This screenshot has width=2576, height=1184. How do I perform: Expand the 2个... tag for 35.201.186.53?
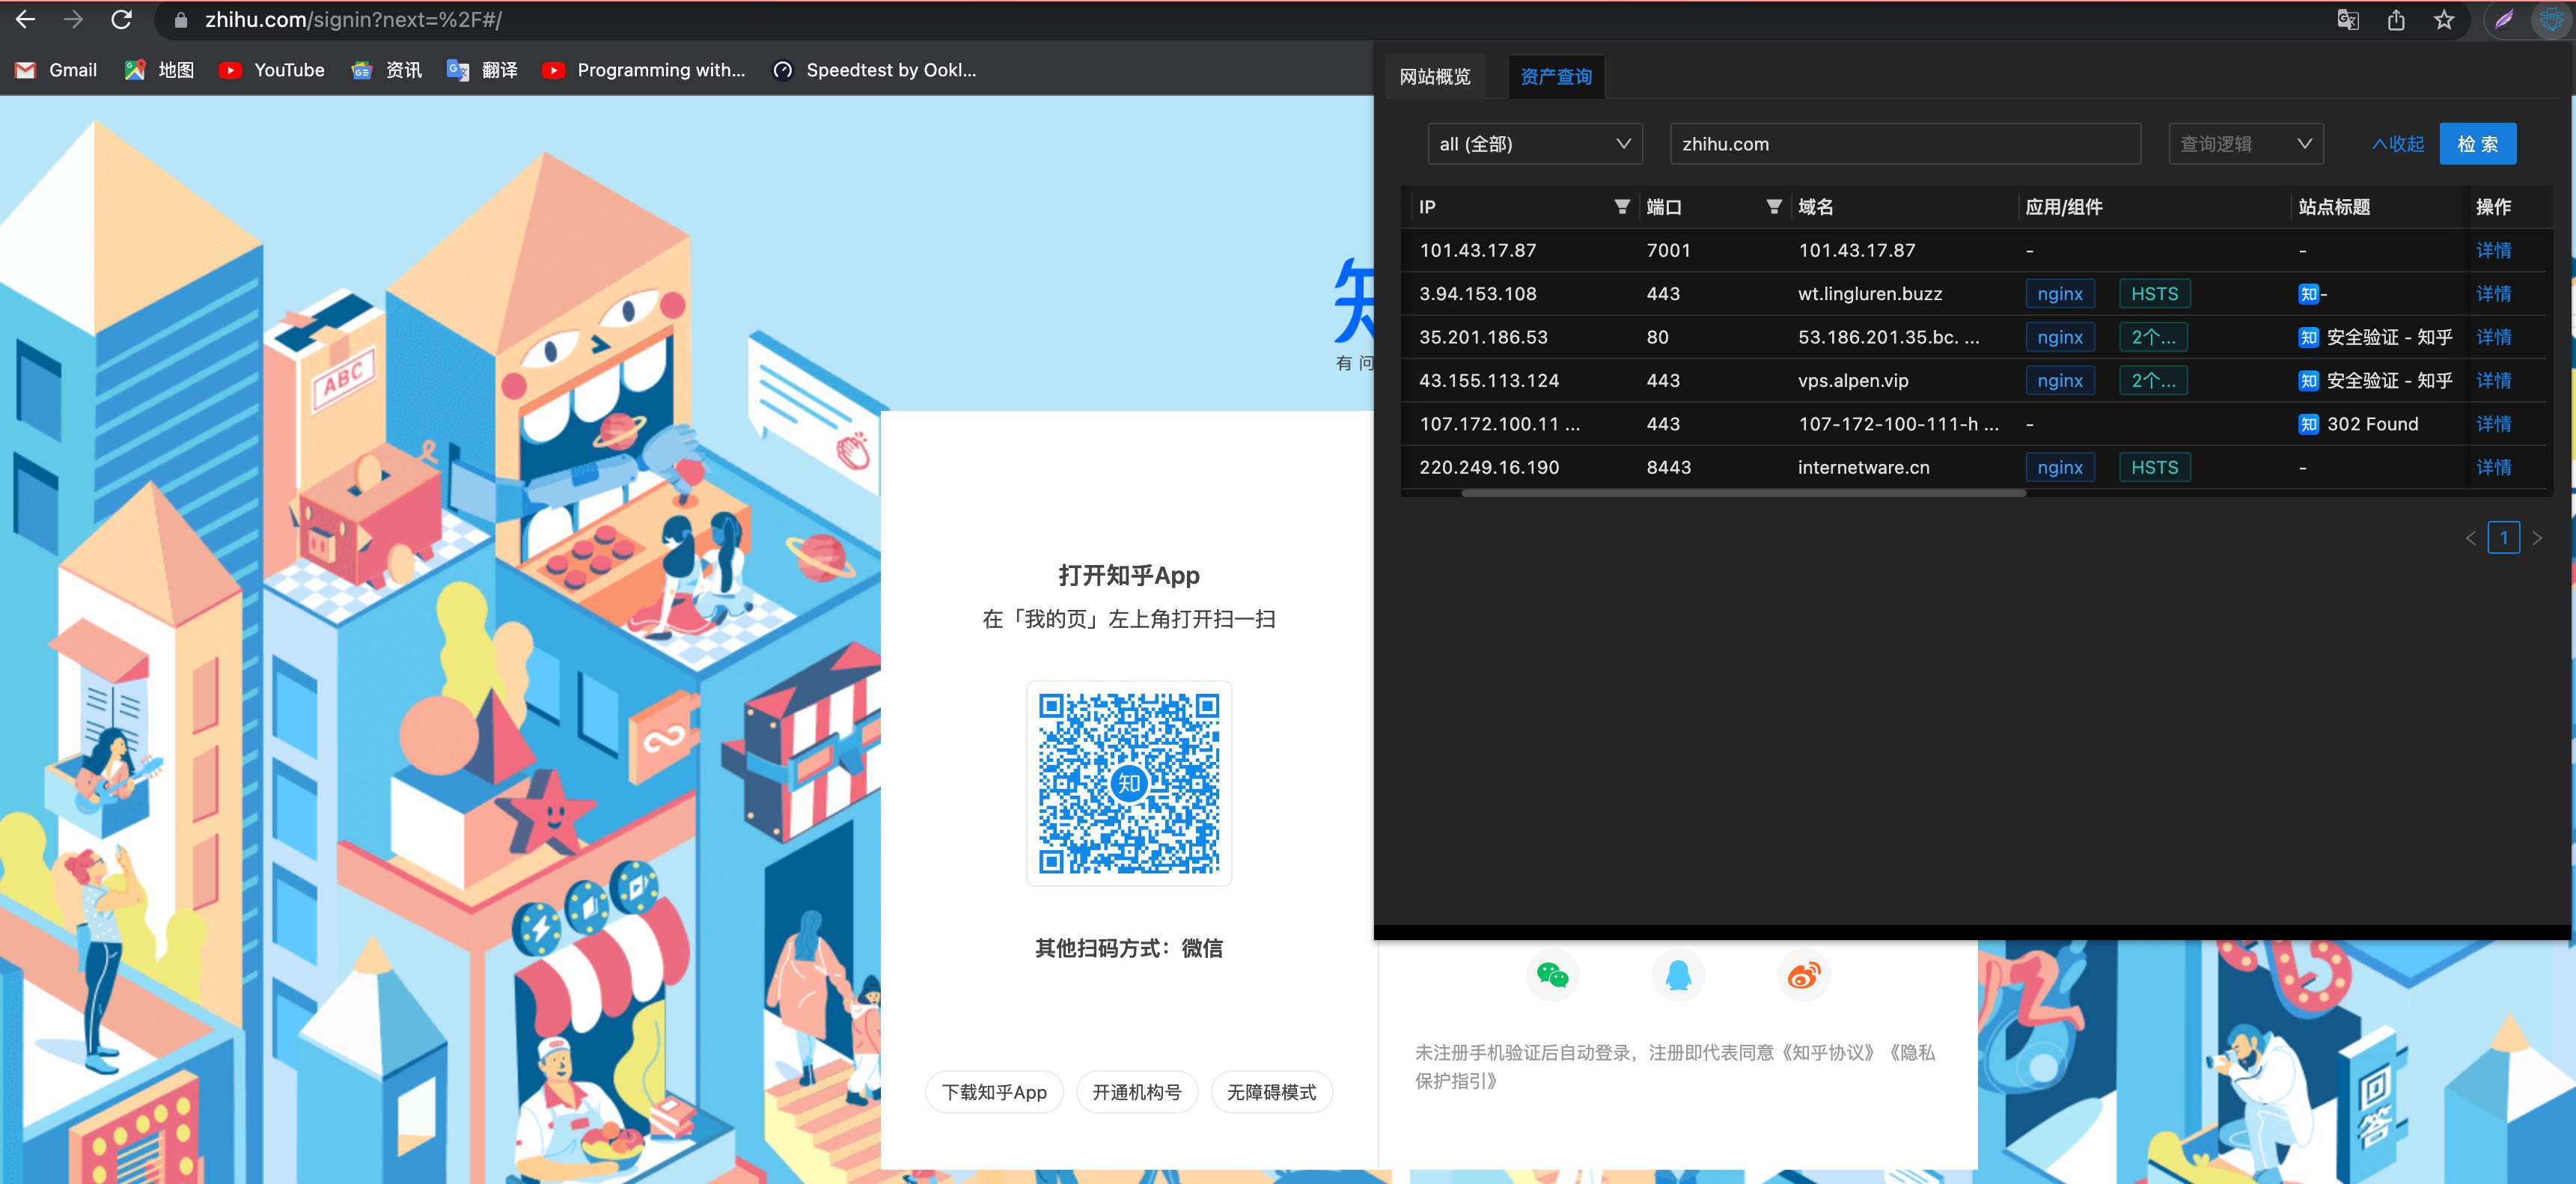[2152, 337]
